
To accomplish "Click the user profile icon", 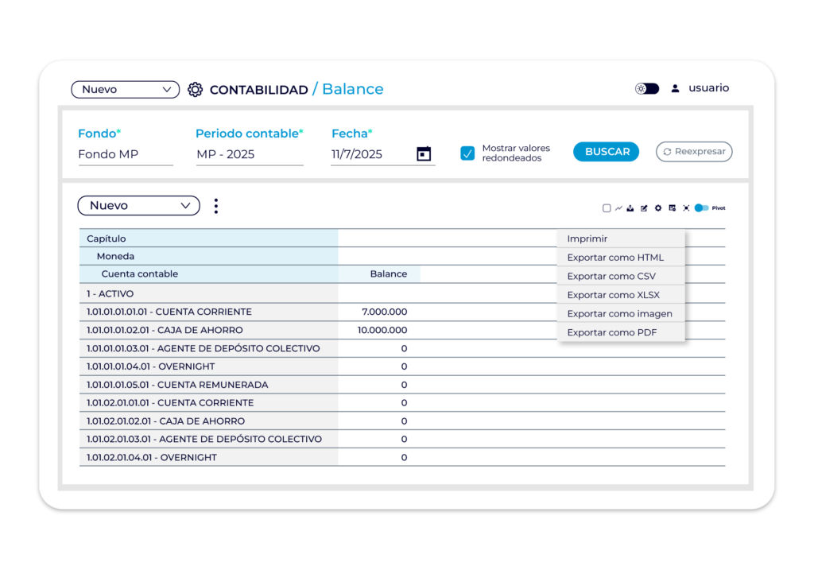I will pos(675,88).
